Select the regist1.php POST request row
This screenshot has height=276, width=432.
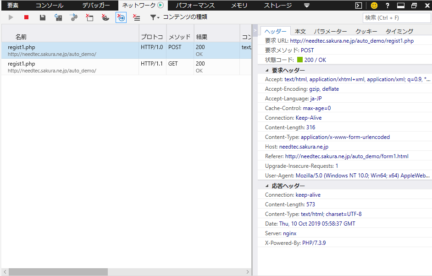126,50
